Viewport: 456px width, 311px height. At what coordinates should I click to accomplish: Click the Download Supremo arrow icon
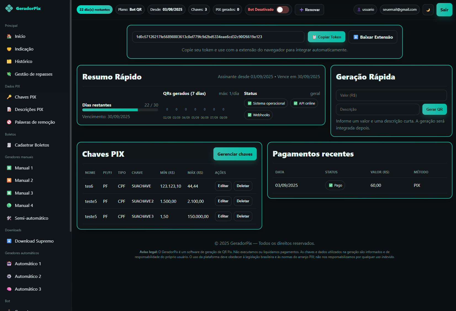point(9,241)
